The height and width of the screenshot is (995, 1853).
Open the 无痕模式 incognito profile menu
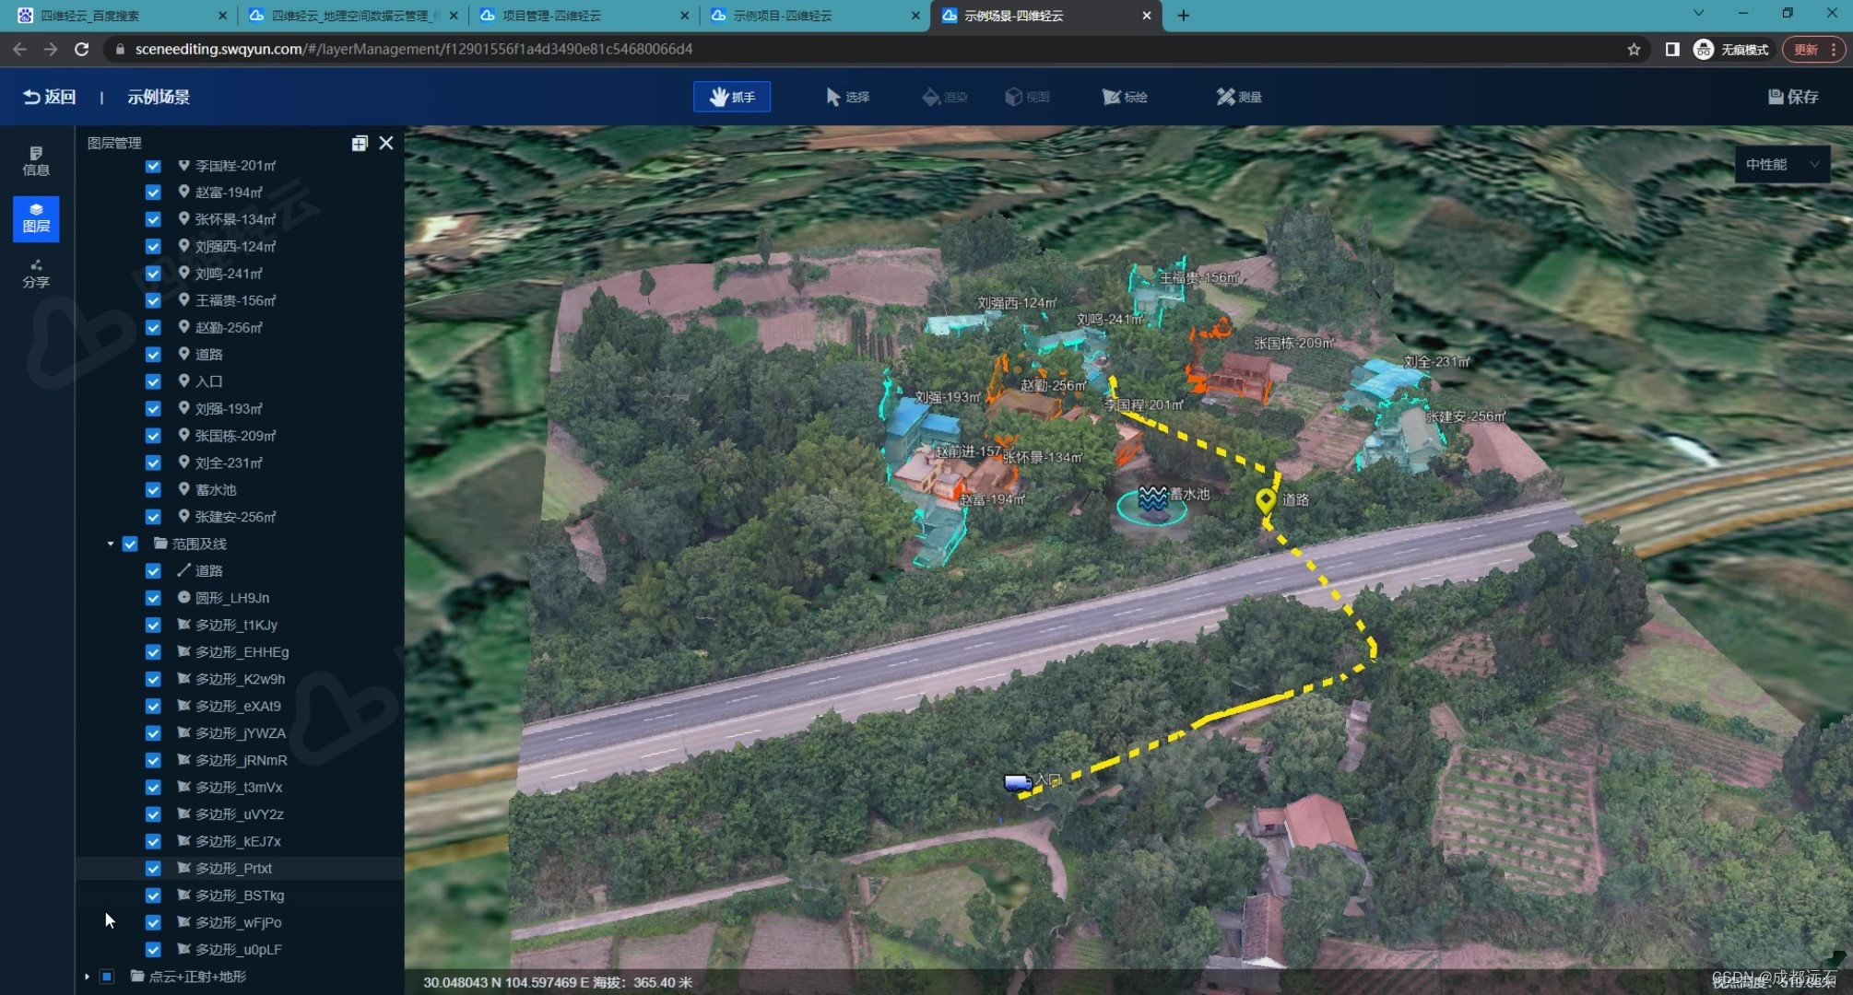click(x=1731, y=50)
